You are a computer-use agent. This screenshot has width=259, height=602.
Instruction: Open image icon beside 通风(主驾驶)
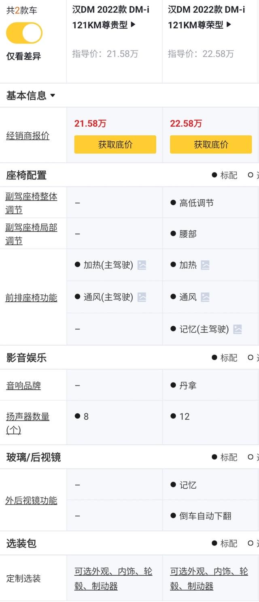(x=142, y=297)
